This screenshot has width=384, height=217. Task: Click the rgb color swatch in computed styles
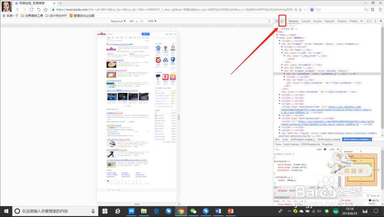coord(370,200)
